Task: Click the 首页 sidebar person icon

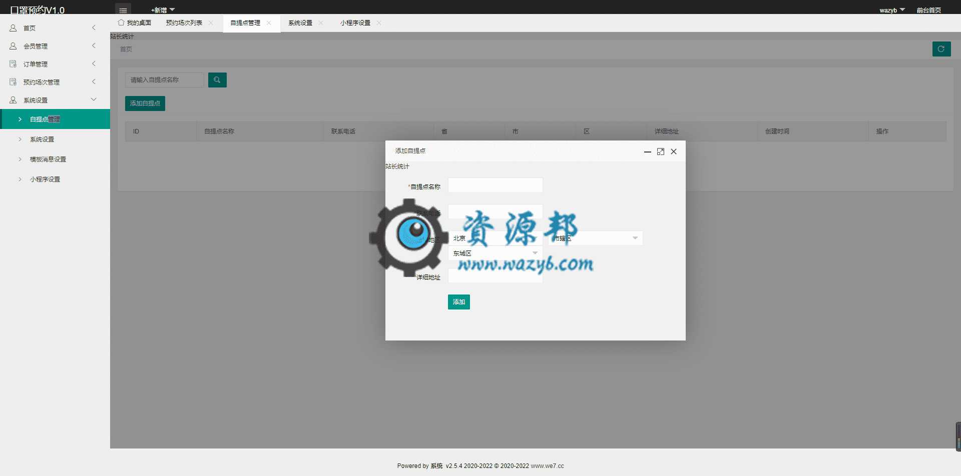Action: [13, 28]
